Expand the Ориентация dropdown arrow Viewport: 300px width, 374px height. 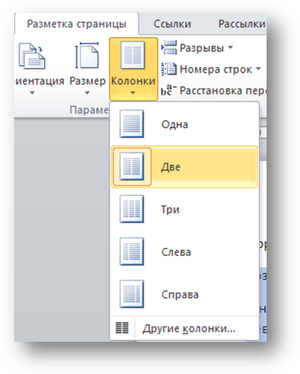point(32,92)
